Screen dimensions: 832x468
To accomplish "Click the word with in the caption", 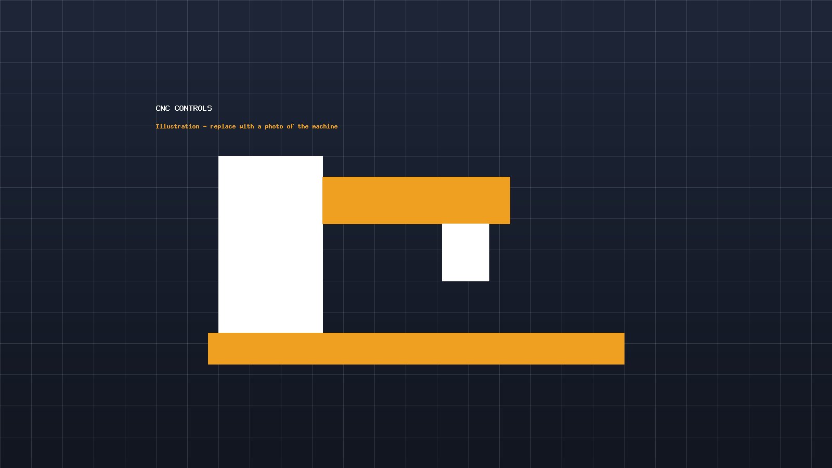I will tap(246, 126).
